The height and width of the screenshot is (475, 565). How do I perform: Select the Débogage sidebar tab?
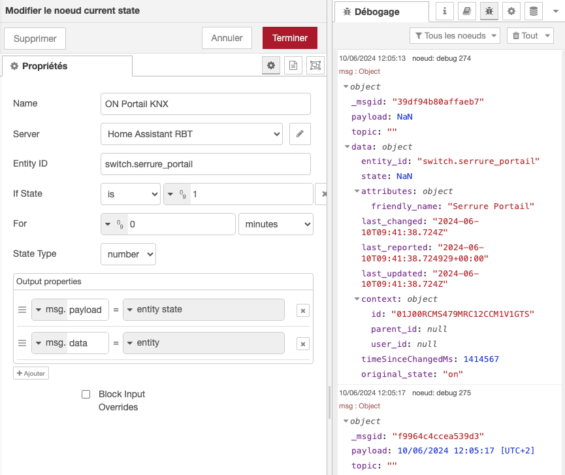coord(381,12)
